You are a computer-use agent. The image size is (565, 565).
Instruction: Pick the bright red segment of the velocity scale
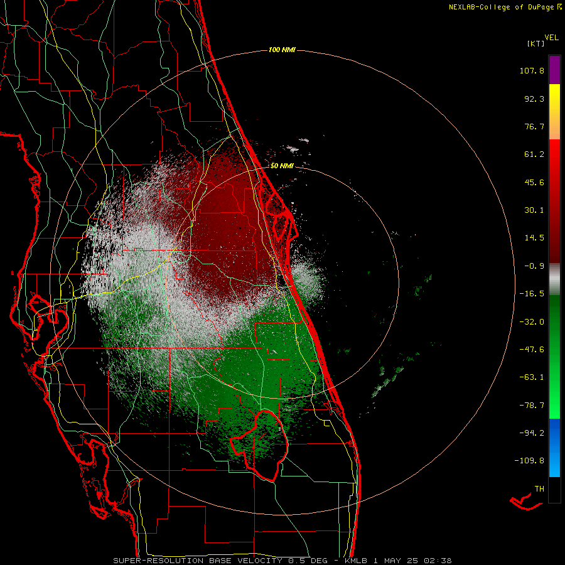pos(554,153)
